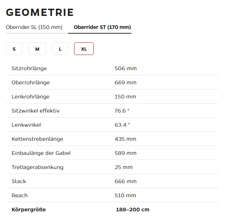This screenshot has width=229, height=224.
Task: Click the Sitzwinkel effektiv label
Action: click(36, 111)
